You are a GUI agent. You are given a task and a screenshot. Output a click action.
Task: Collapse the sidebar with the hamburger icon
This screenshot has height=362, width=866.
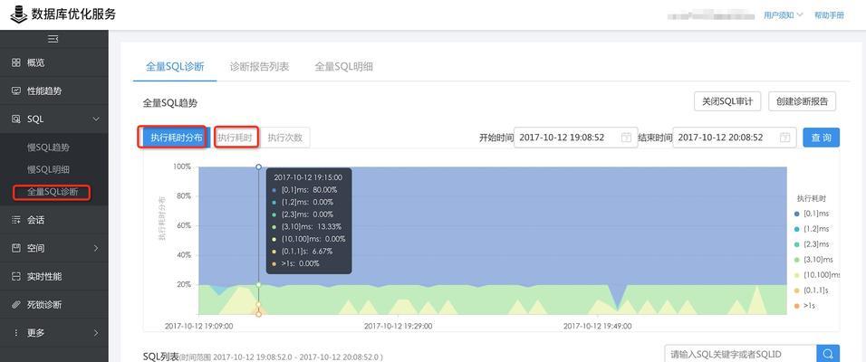click(x=53, y=39)
